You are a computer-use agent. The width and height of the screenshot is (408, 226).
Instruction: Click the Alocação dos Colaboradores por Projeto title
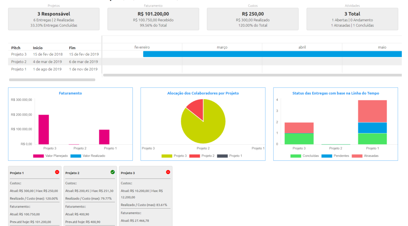(x=203, y=93)
